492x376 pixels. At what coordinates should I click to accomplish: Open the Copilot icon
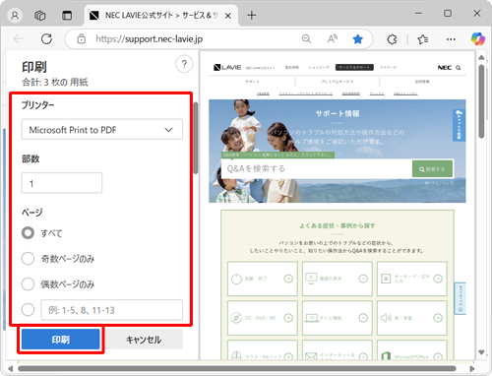[478, 39]
